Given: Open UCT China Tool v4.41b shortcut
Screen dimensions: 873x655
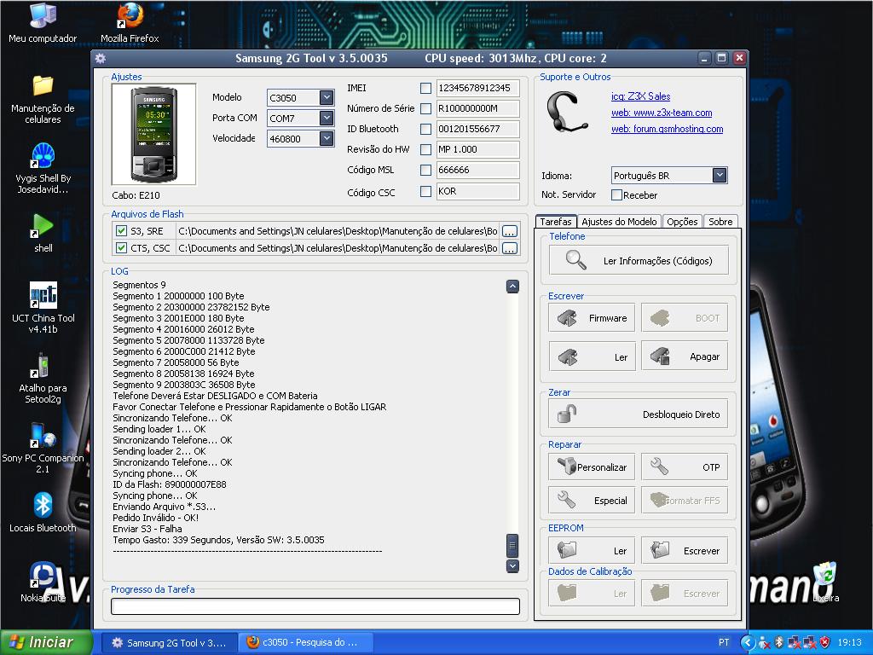Looking at the screenshot, I should coord(43,307).
